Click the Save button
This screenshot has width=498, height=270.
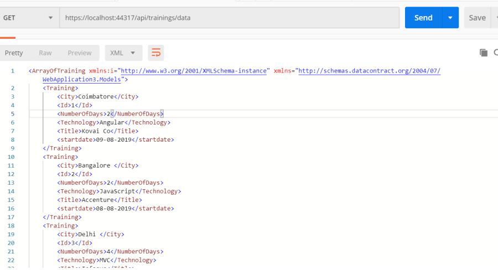[x=477, y=18]
